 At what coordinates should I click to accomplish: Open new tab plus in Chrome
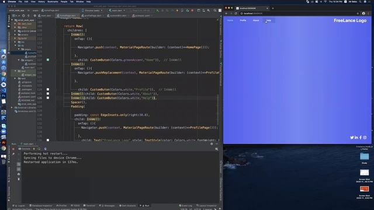[x=273, y=8]
